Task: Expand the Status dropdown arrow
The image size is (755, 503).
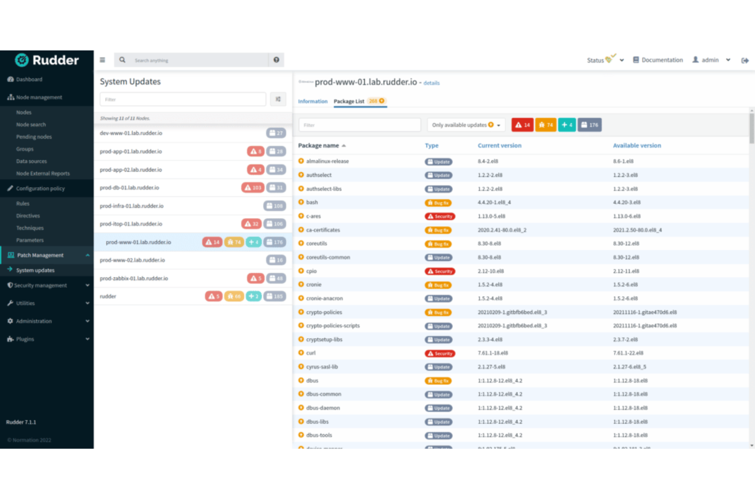Action: (622, 60)
